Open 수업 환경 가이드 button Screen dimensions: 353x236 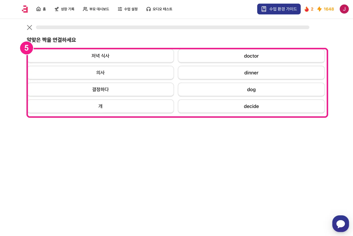pyautogui.click(x=279, y=9)
